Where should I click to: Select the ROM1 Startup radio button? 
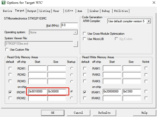(72, 68)
